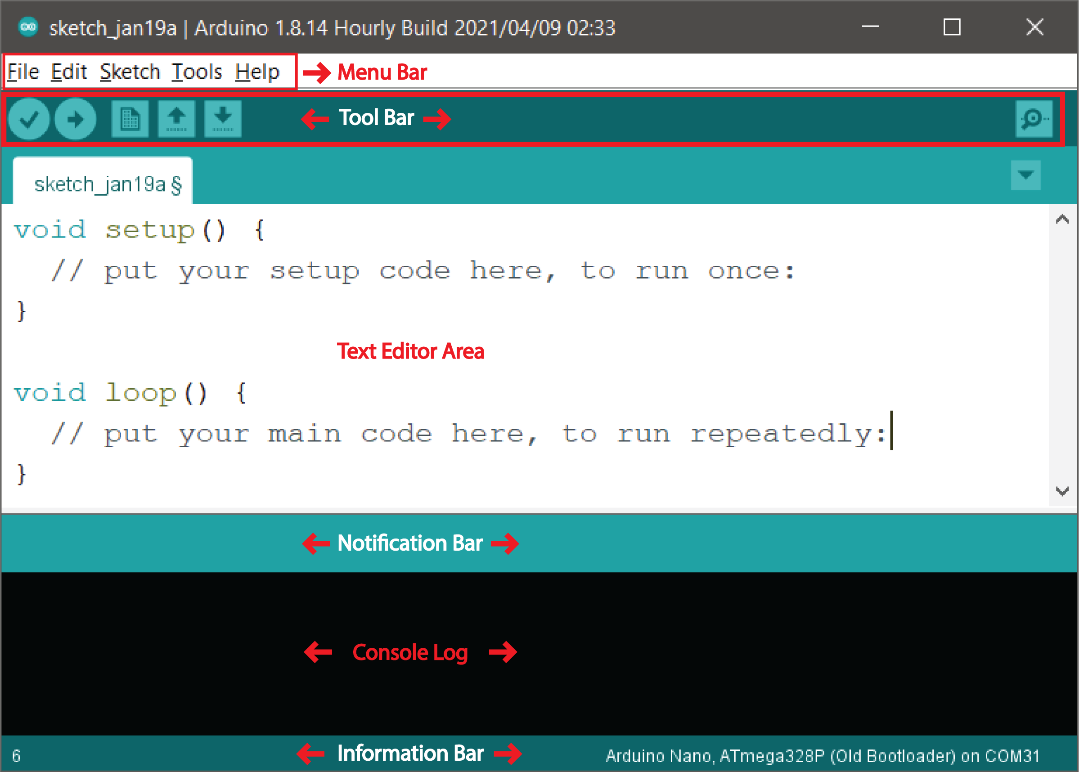
Task: Click the closing brace after setup comment
Action: click(x=22, y=312)
